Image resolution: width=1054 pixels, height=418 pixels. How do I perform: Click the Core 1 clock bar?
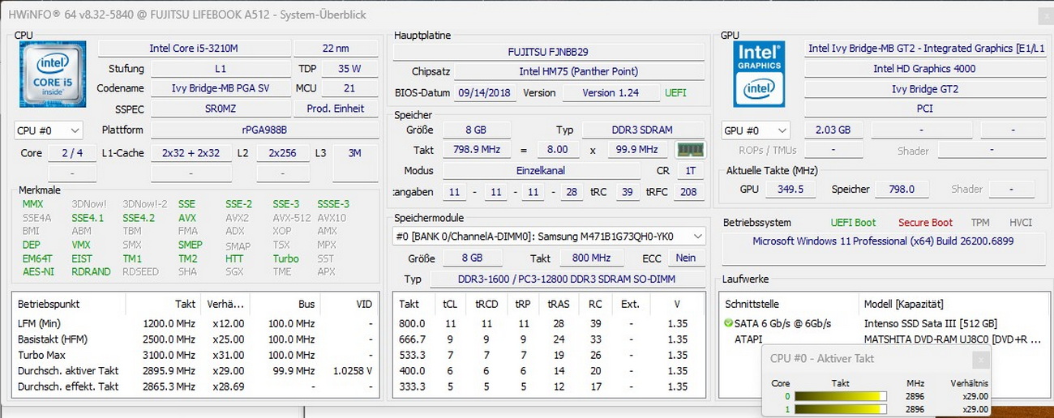coord(840,410)
